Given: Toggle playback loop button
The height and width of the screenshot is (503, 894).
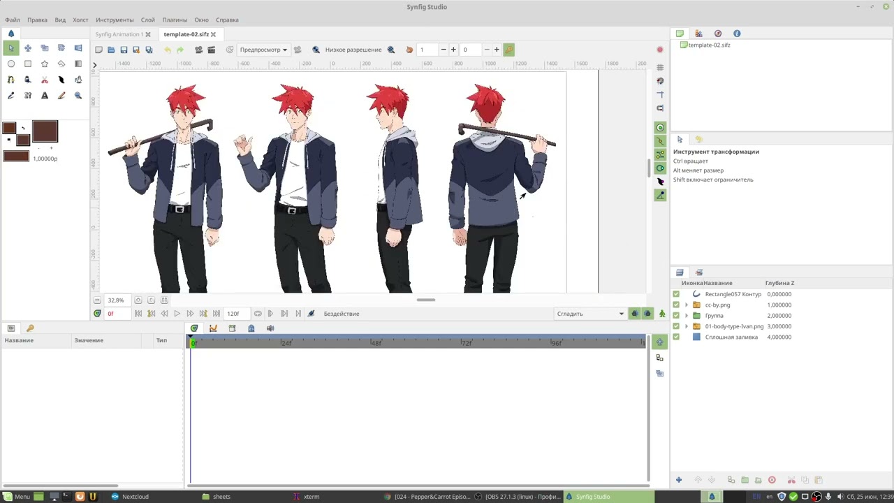Looking at the screenshot, I should point(258,314).
